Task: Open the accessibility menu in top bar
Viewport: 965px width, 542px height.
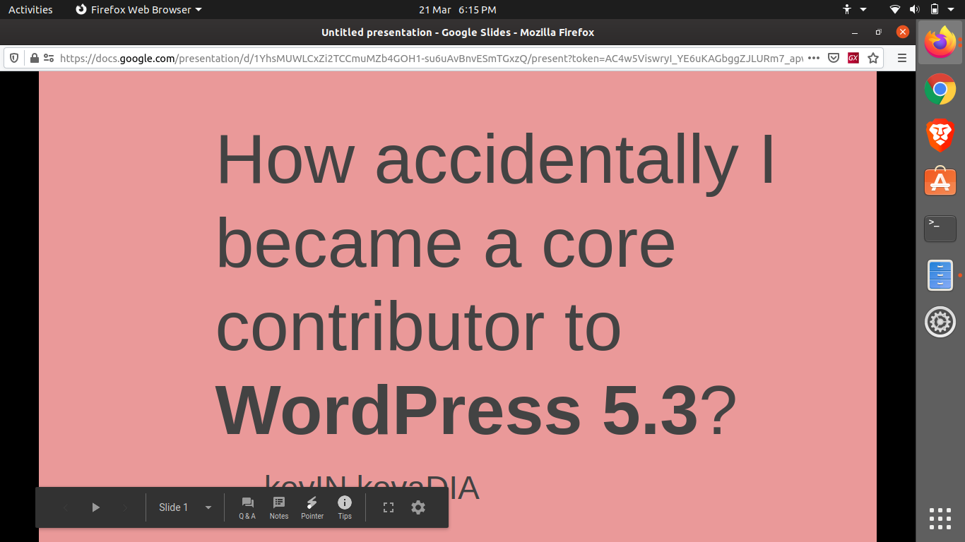Action: coord(853,10)
